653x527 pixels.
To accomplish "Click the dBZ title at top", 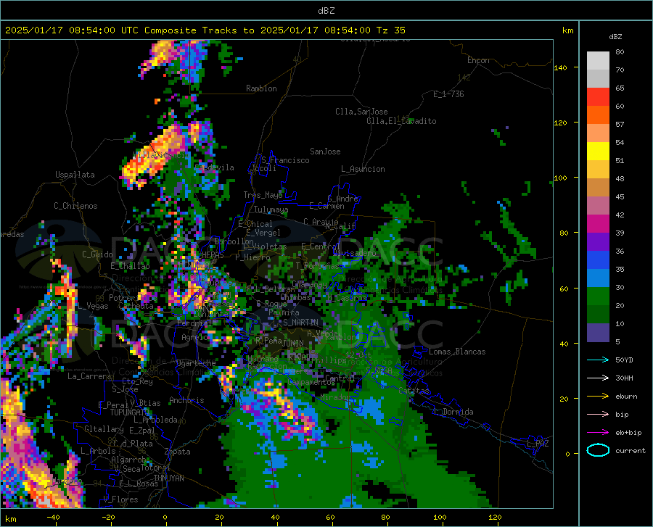I will click(x=326, y=11).
